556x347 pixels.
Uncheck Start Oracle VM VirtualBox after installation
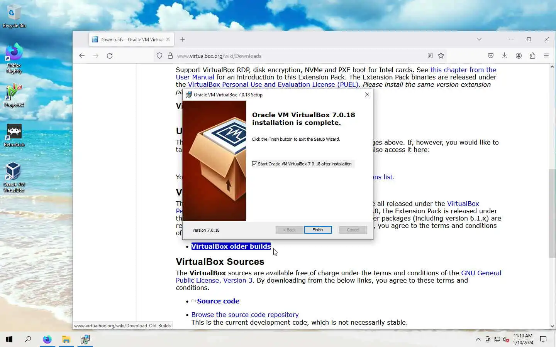click(254, 164)
